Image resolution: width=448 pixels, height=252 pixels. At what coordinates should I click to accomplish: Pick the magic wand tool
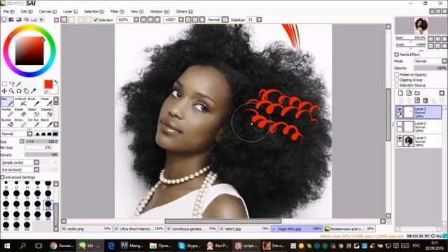pyautogui.click(x=19, y=84)
